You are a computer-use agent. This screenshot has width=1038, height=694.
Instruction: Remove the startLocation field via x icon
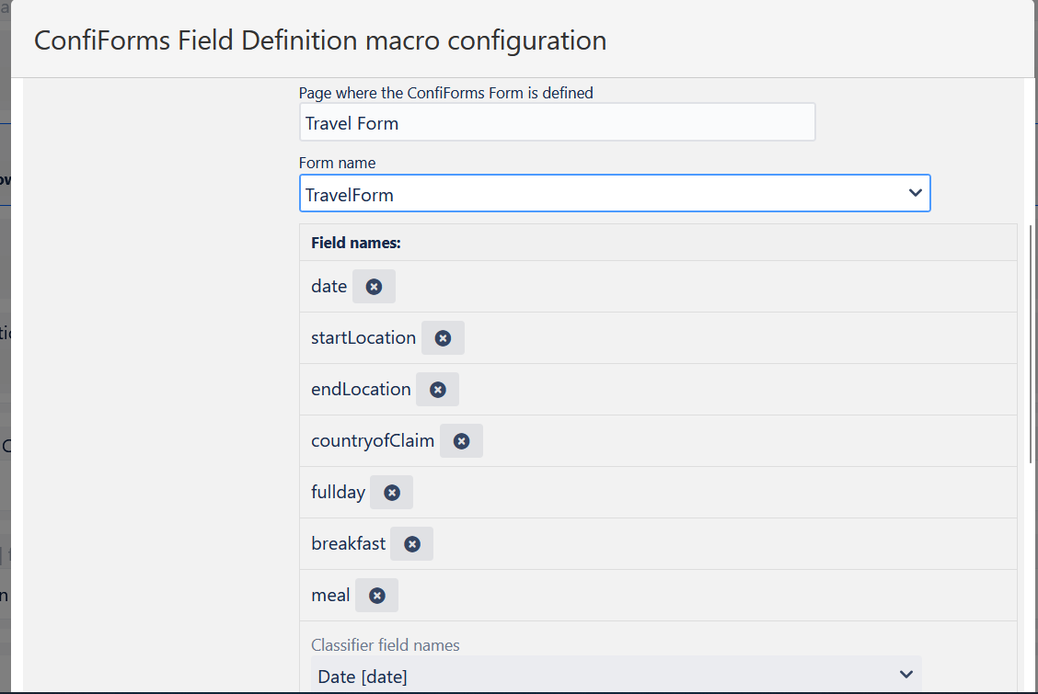click(x=443, y=338)
